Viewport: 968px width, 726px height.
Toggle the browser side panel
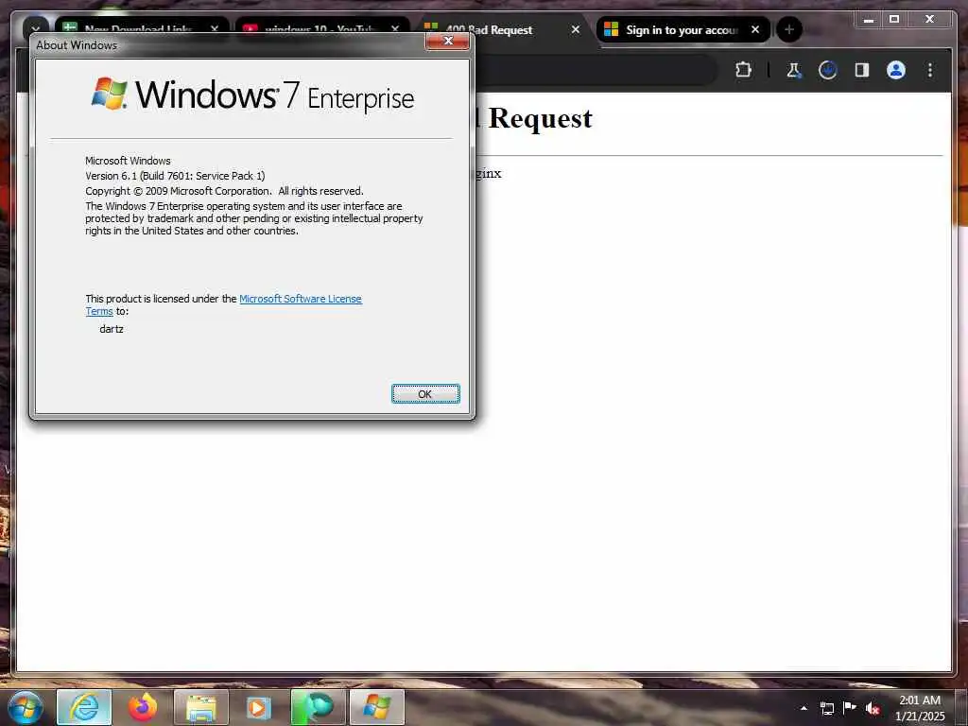(862, 70)
